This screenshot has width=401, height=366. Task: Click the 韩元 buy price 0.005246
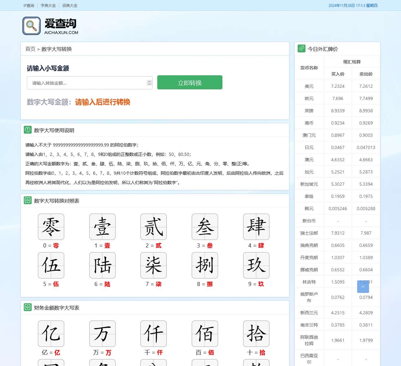[338, 209]
